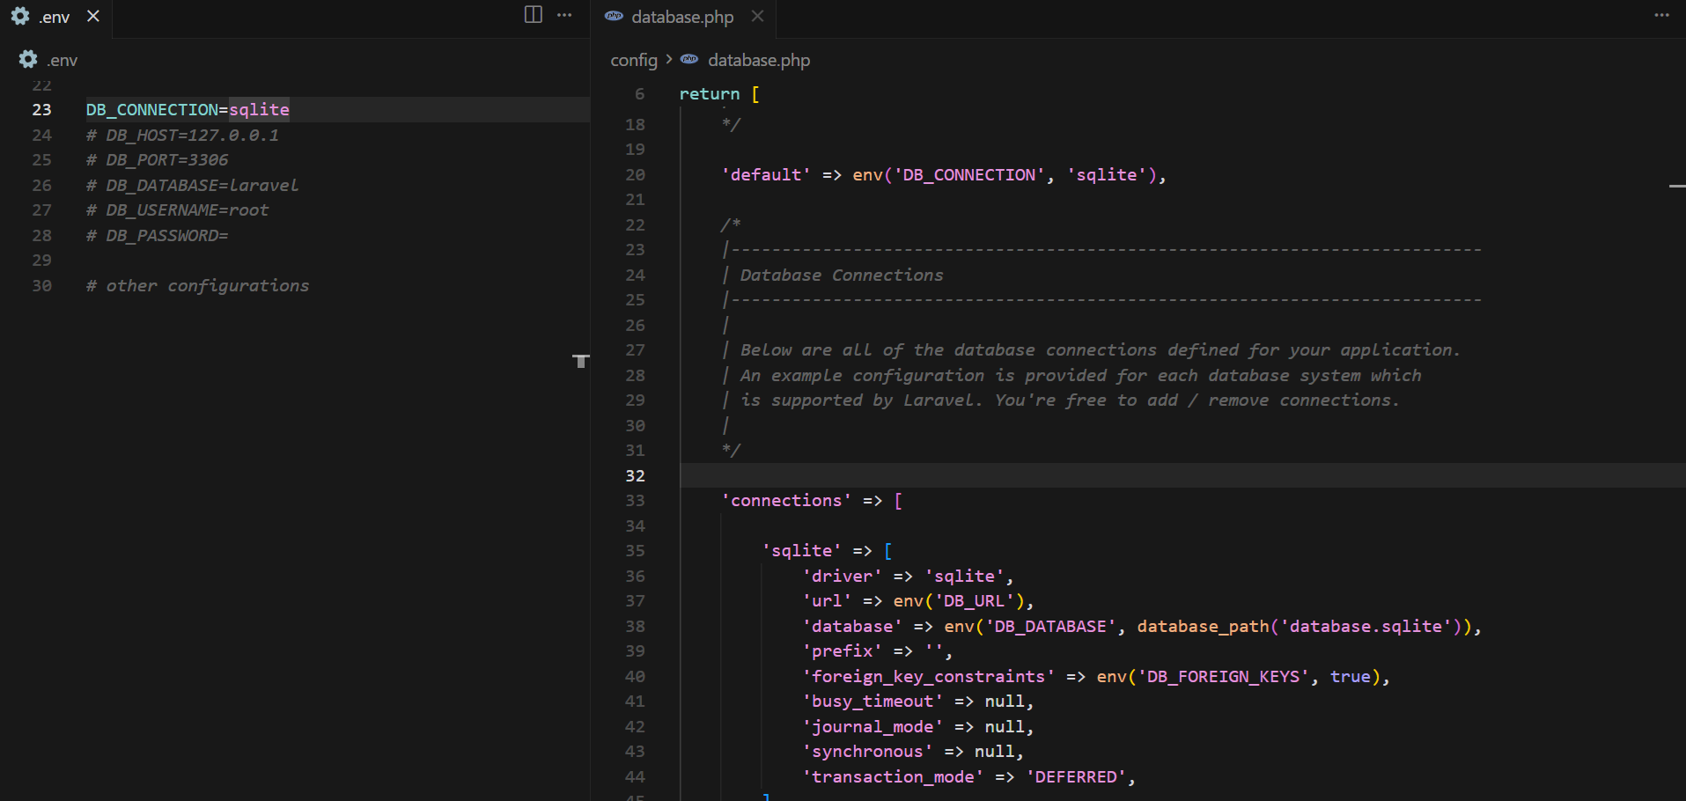The width and height of the screenshot is (1686, 801).
Task: Open the database.php breadcrumb dropdown
Action: click(758, 60)
